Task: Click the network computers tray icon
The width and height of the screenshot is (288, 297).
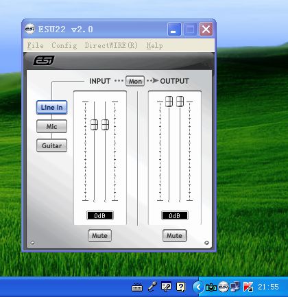Action: coord(235,287)
